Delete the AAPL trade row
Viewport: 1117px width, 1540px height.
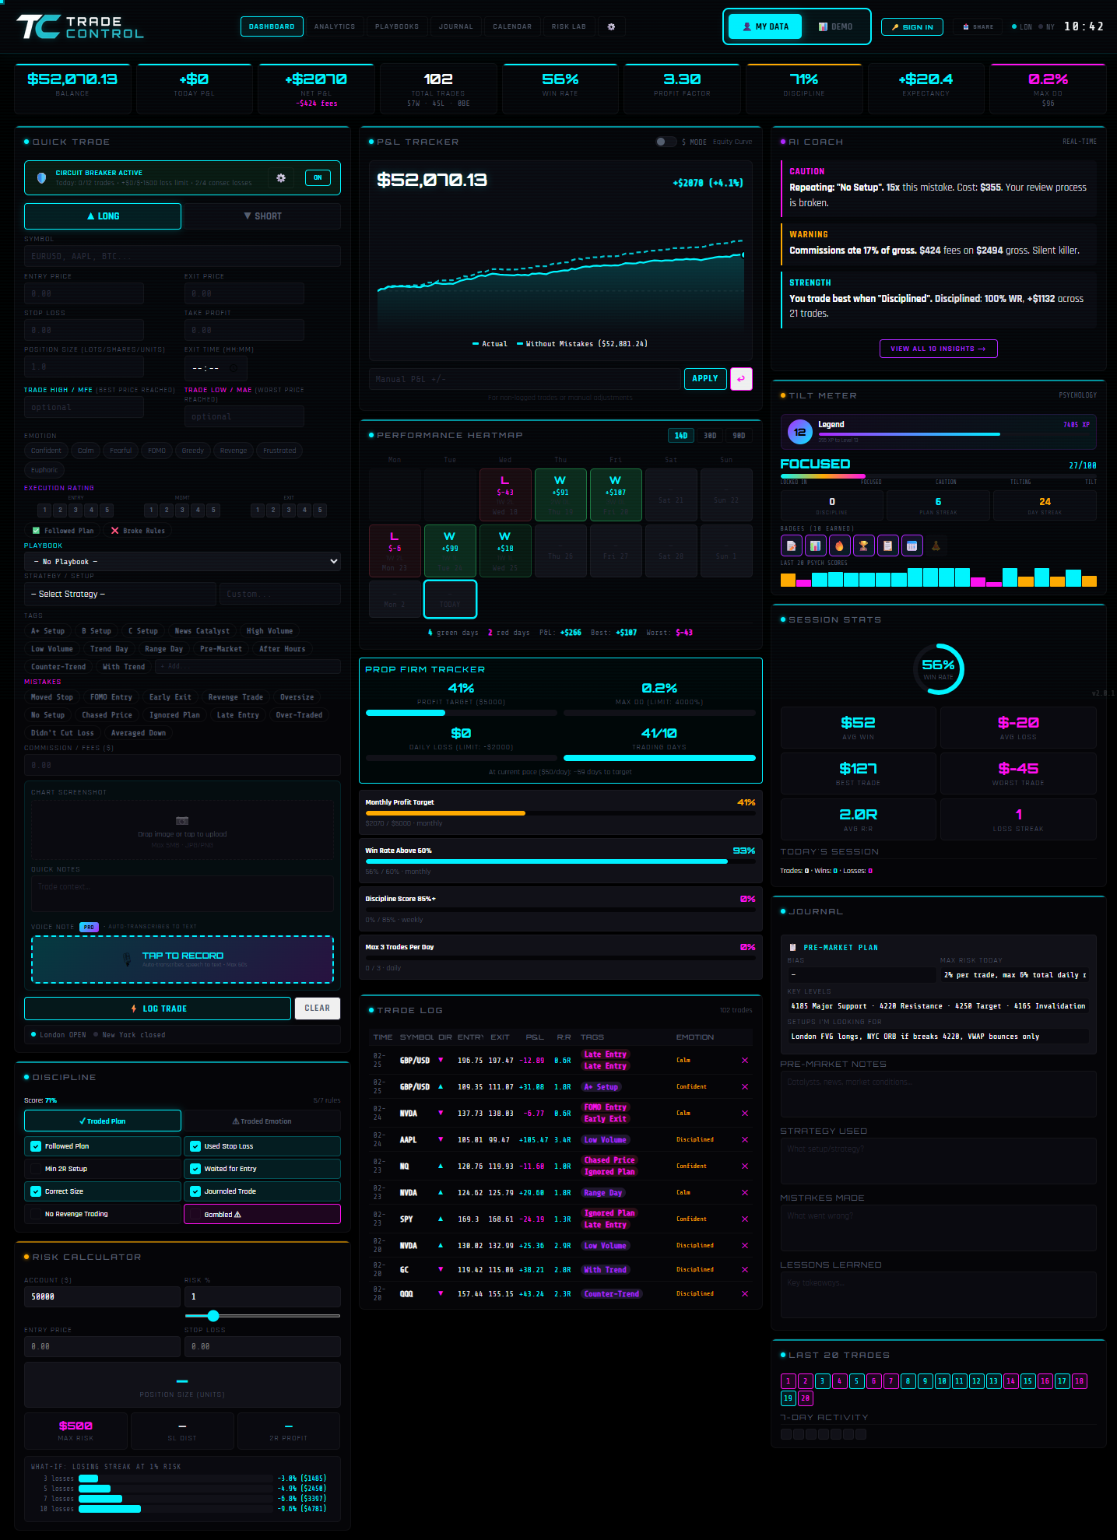tap(745, 1139)
